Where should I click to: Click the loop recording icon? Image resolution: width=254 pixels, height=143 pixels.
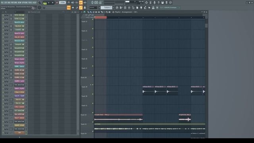(x=85, y=3)
